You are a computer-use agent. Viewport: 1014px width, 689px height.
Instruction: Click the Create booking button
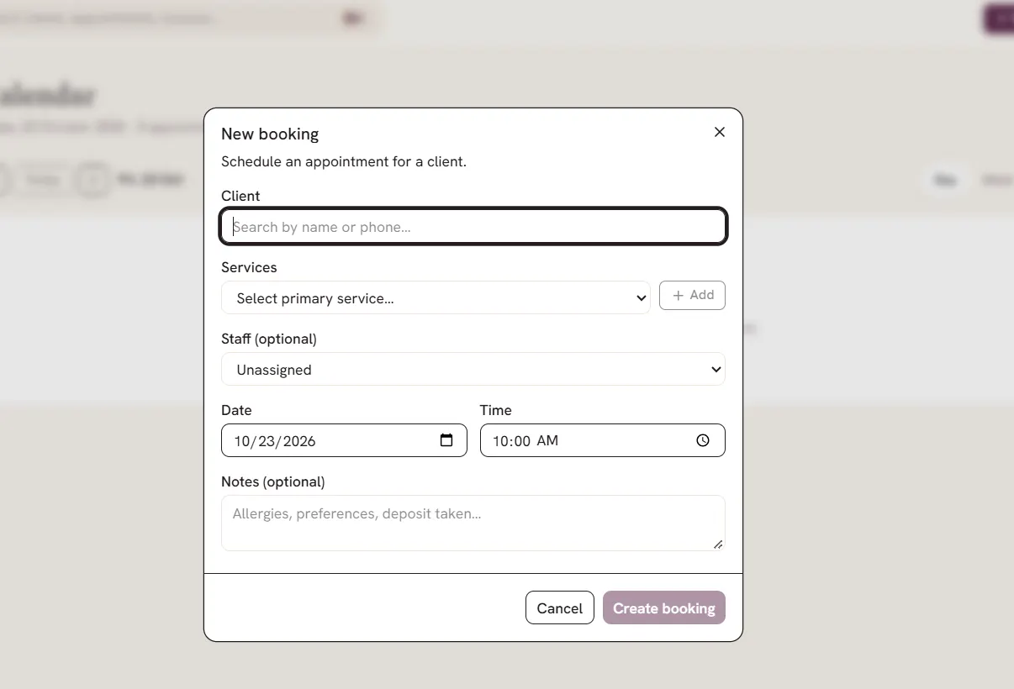coord(664,608)
